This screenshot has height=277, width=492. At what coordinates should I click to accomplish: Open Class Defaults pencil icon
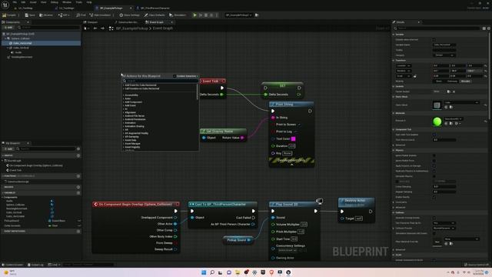coord(146,15)
